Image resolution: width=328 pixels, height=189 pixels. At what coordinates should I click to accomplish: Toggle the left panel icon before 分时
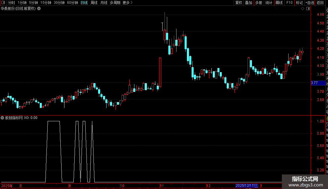pos(3,3)
